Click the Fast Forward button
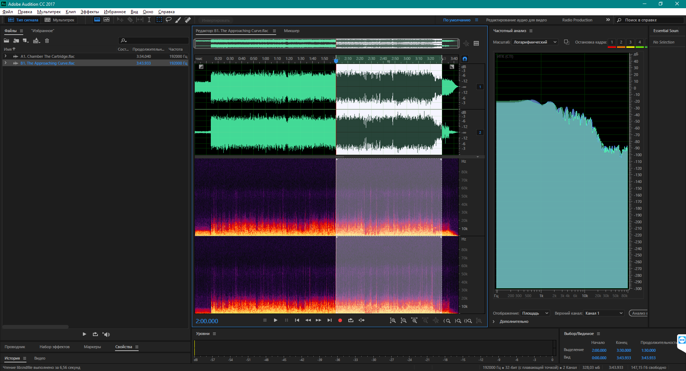 (318, 320)
